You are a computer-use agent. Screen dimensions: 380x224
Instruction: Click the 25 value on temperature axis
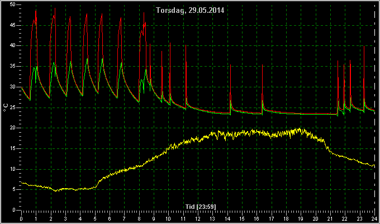[13, 108]
